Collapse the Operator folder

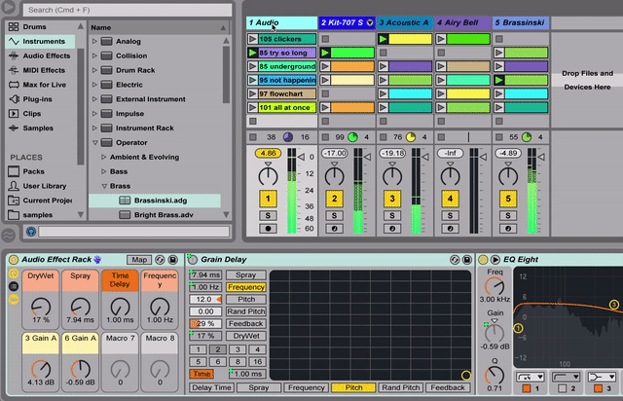(95, 142)
